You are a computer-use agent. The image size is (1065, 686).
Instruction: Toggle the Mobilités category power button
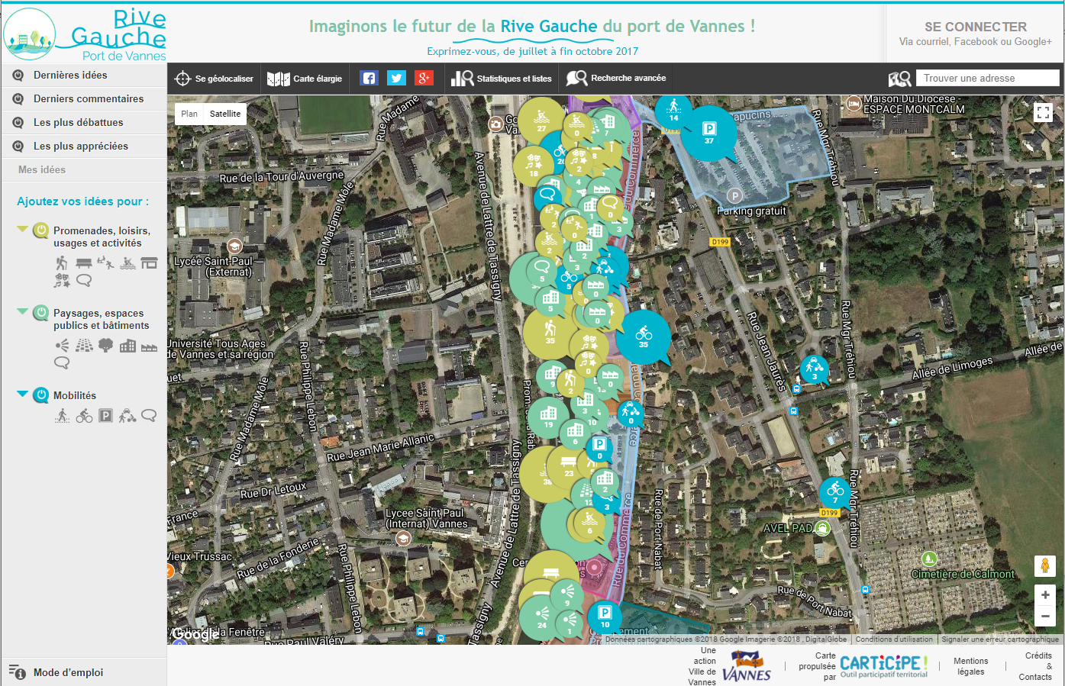coord(41,395)
